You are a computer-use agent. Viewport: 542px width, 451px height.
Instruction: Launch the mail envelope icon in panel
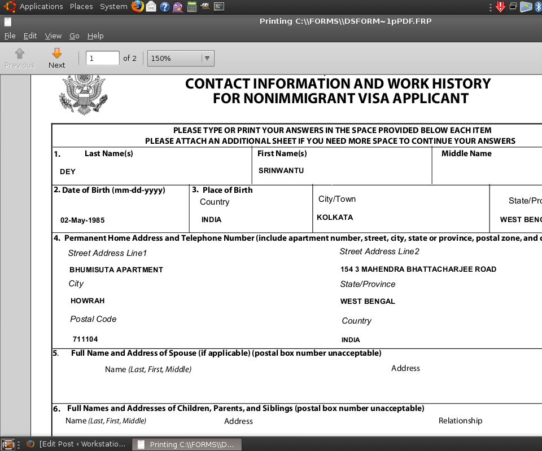(x=151, y=7)
